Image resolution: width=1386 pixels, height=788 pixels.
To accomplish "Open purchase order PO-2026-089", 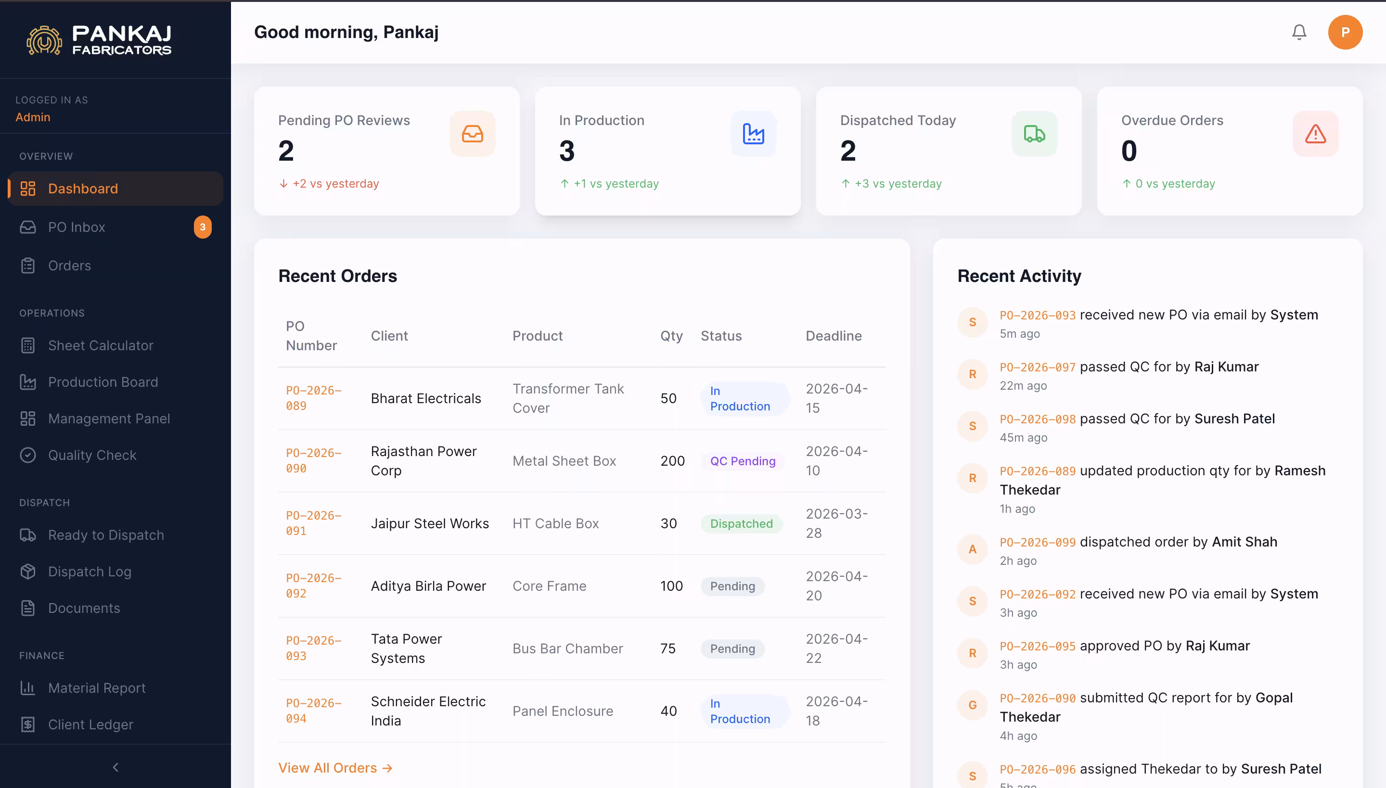I will click(313, 398).
